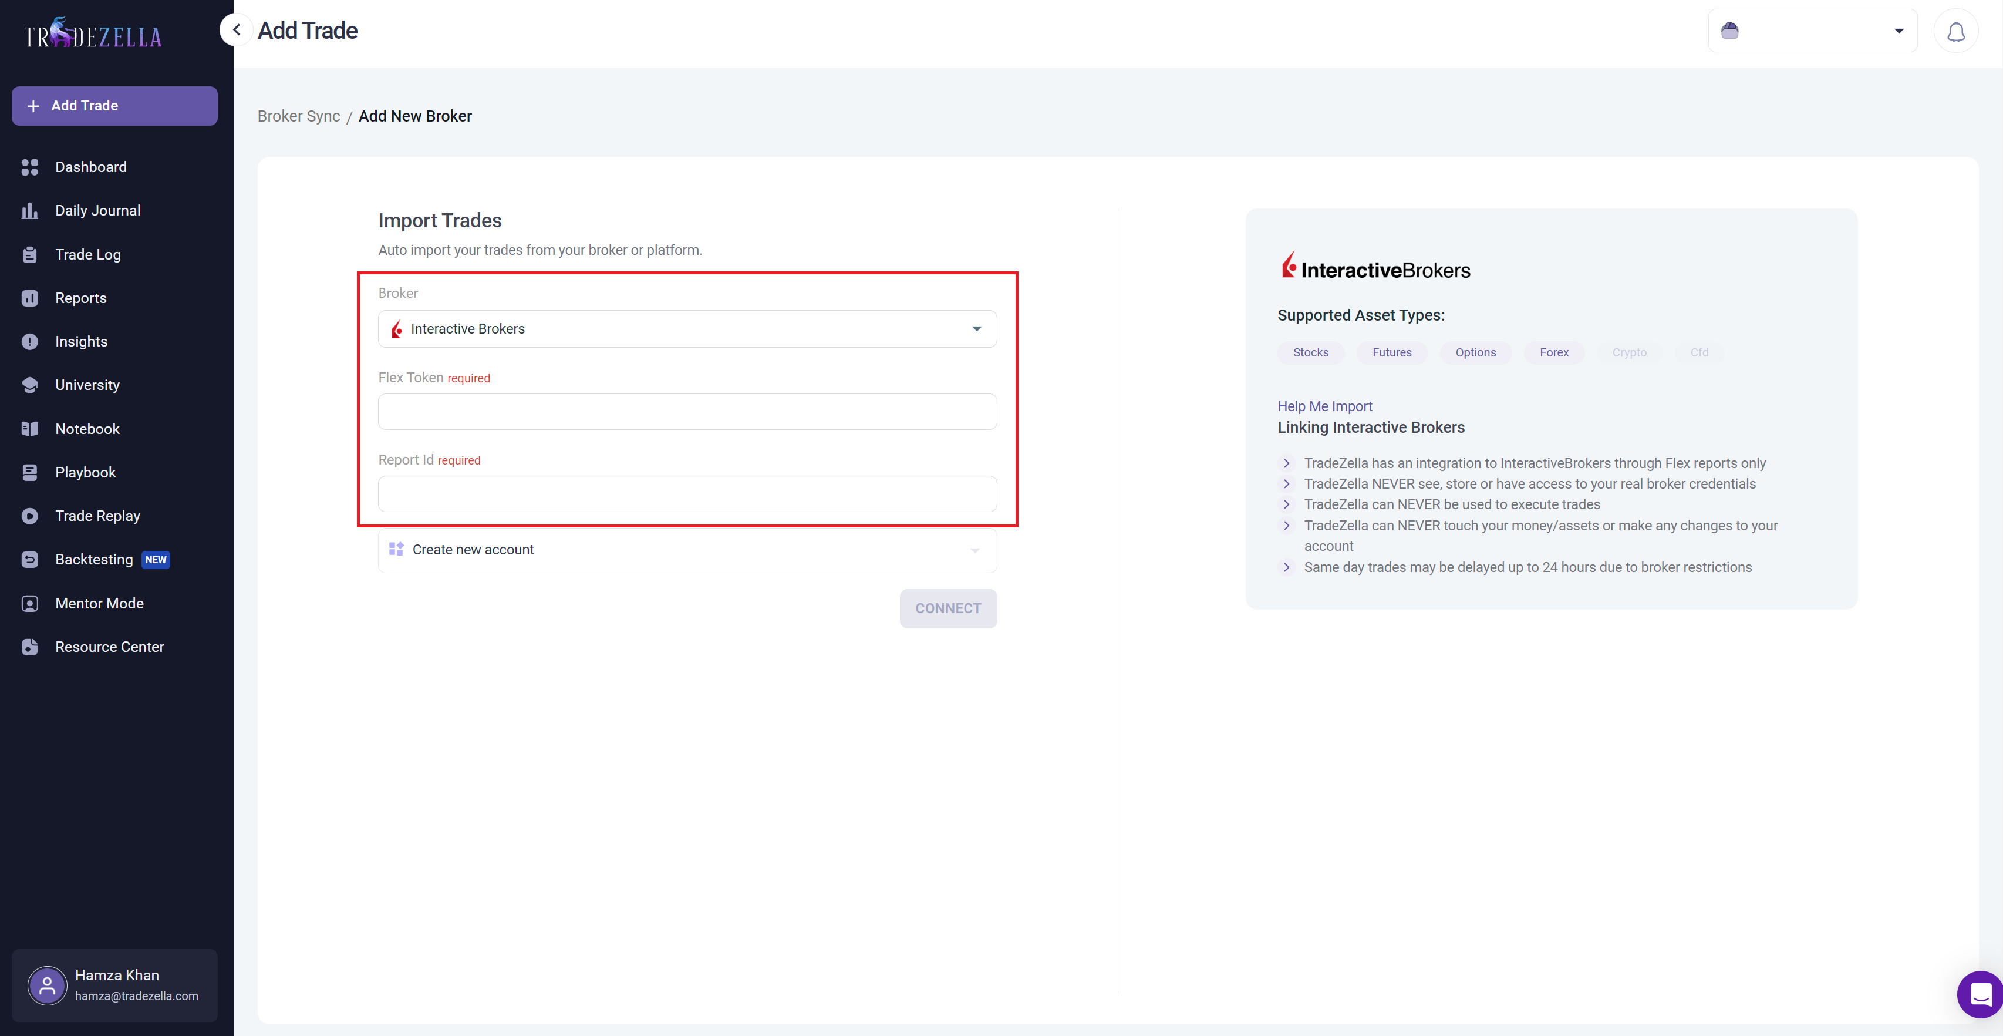2003x1036 pixels.
Task: Expand first Linking Interactive Brokers bullet chevron
Action: (x=1286, y=463)
